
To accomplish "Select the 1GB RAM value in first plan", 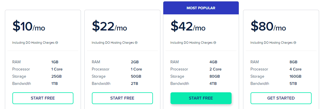I will pos(55,62).
